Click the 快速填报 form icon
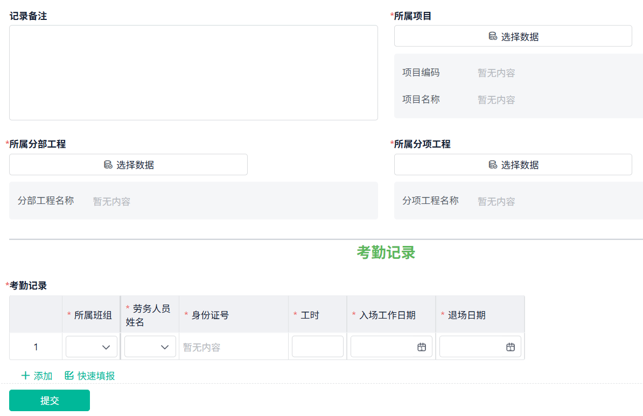This screenshot has height=416, width=643. (69, 376)
